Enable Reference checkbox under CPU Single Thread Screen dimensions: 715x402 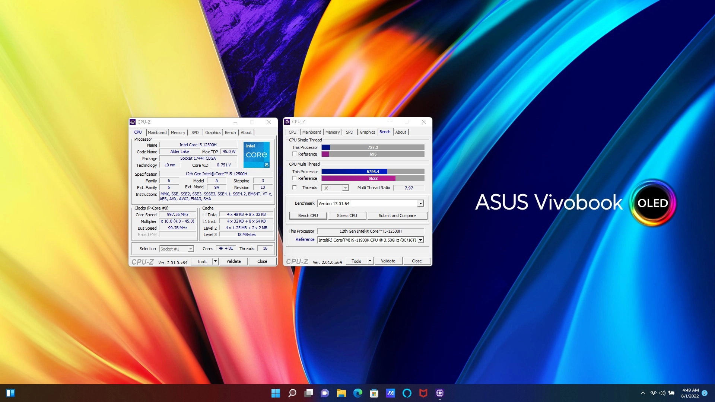click(x=295, y=154)
